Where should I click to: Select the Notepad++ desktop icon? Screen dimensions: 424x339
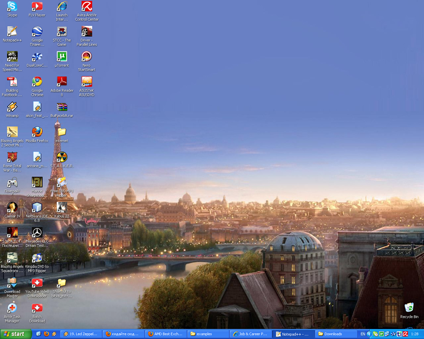click(x=12, y=32)
